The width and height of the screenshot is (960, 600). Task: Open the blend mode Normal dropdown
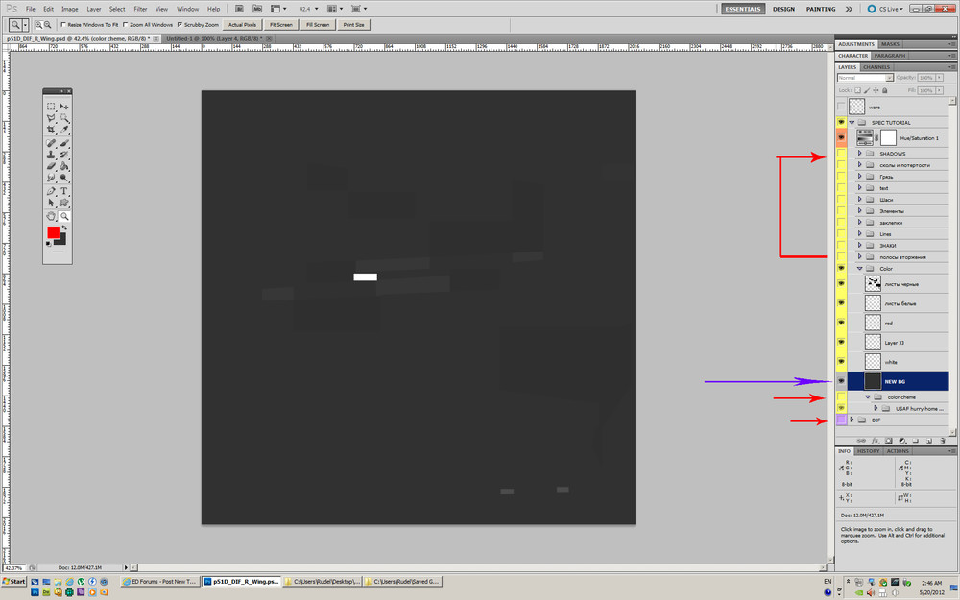pyautogui.click(x=865, y=78)
